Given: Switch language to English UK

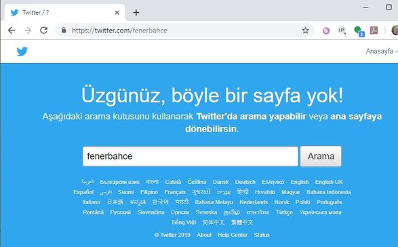Looking at the screenshot, I should coord(329,183).
